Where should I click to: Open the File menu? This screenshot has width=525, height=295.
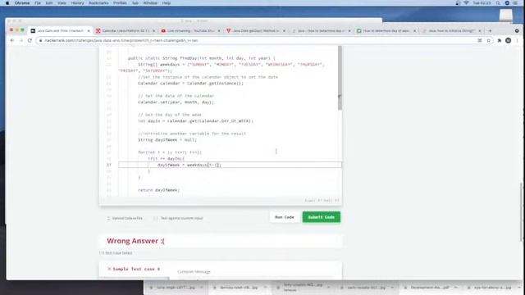coord(38,3)
